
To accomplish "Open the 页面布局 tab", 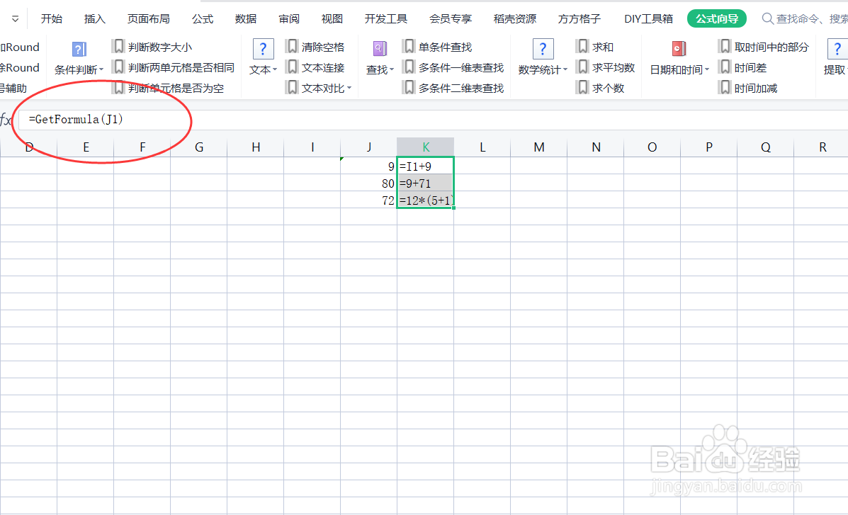I will (x=148, y=19).
